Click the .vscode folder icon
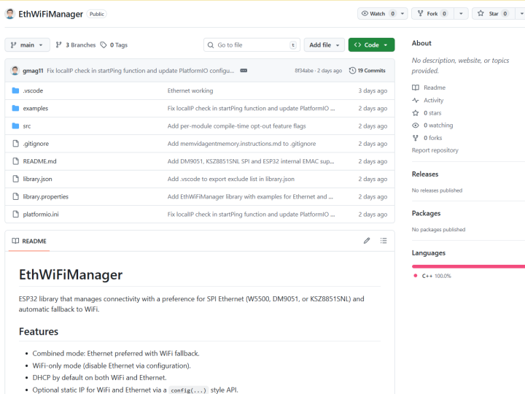The height and width of the screenshot is (394, 525). pyautogui.click(x=15, y=90)
